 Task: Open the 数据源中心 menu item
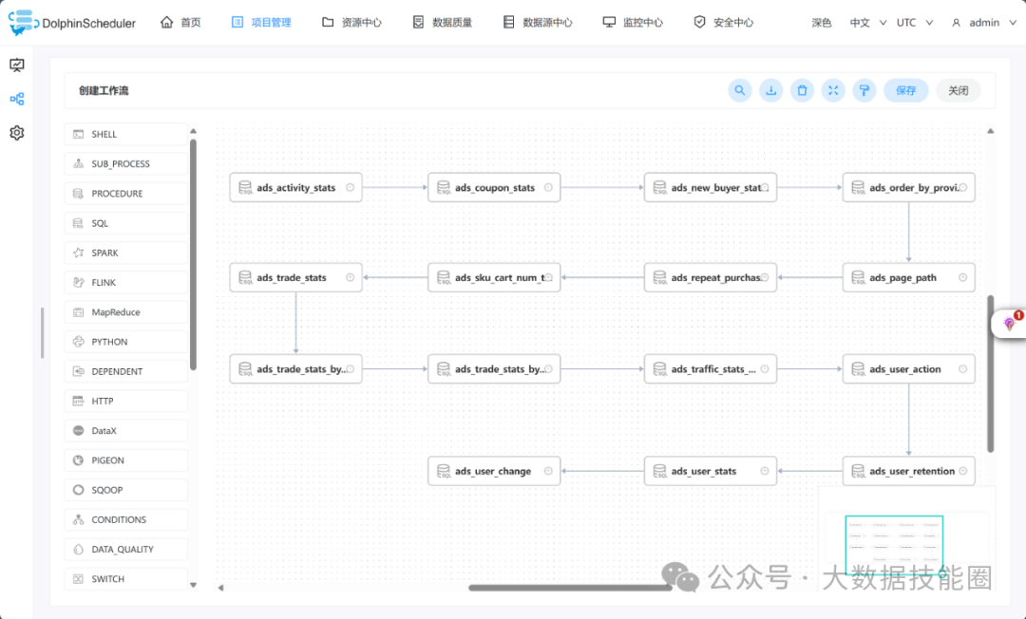538,23
